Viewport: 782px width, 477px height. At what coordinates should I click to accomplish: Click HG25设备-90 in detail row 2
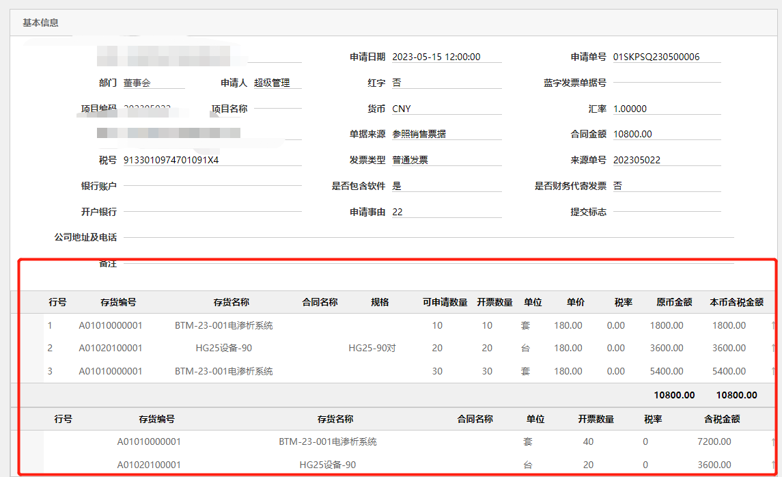tap(223, 349)
